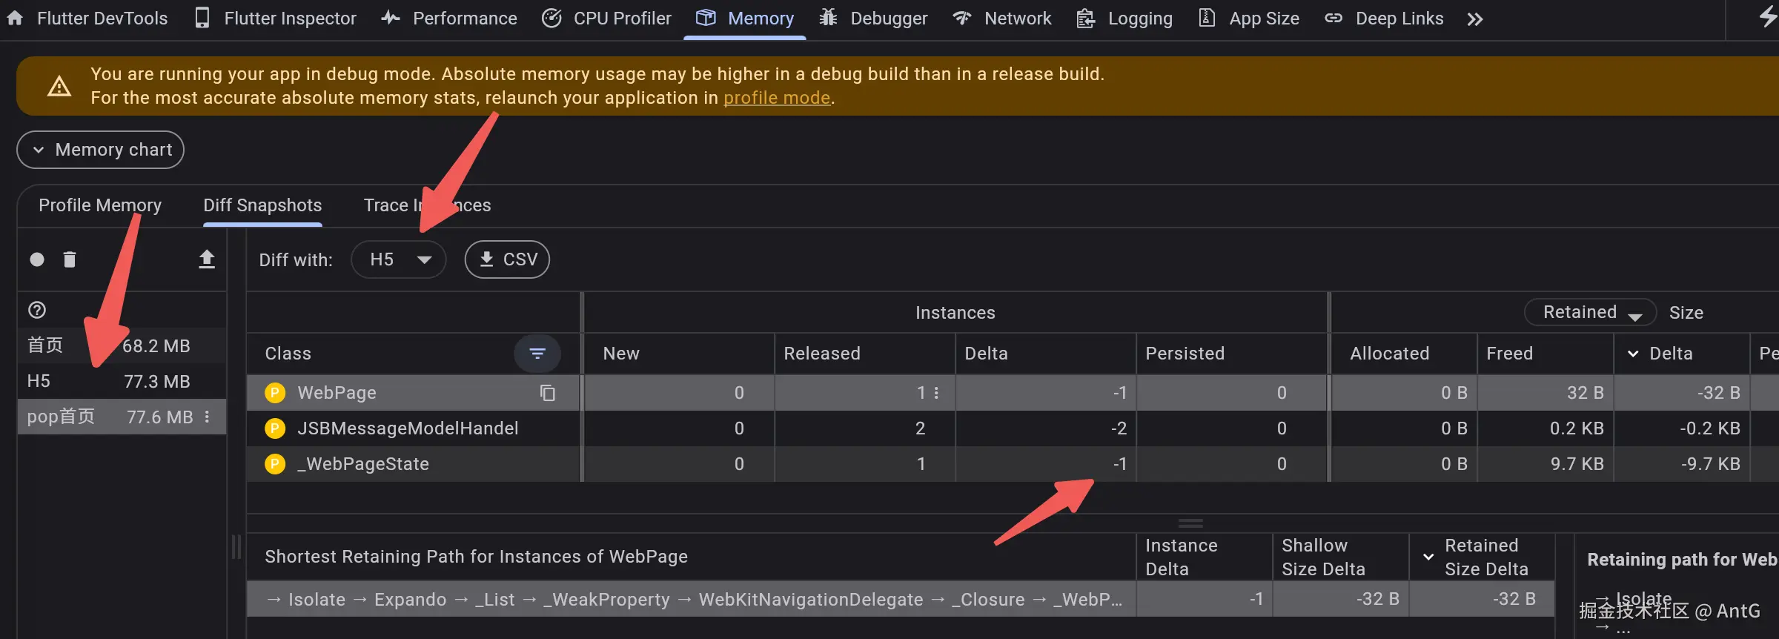Open the CPU Profiler tab

coord(607,19)
